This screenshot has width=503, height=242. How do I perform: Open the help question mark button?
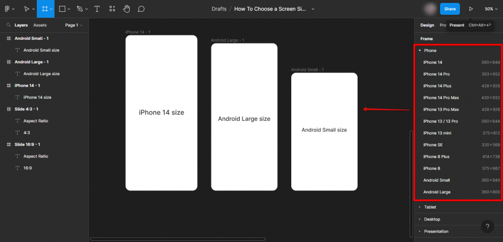tap(487, 226)
